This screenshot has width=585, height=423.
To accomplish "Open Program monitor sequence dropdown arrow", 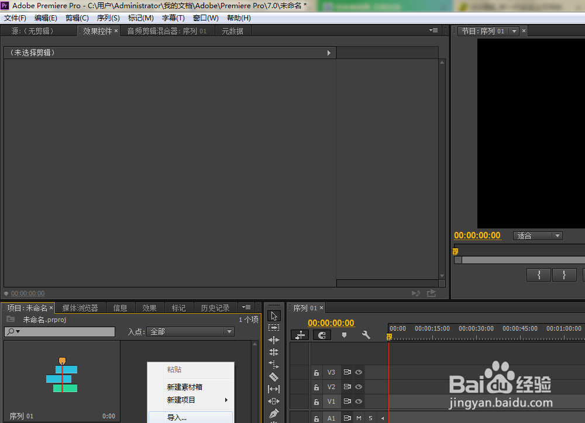I will tap(514, 31).
